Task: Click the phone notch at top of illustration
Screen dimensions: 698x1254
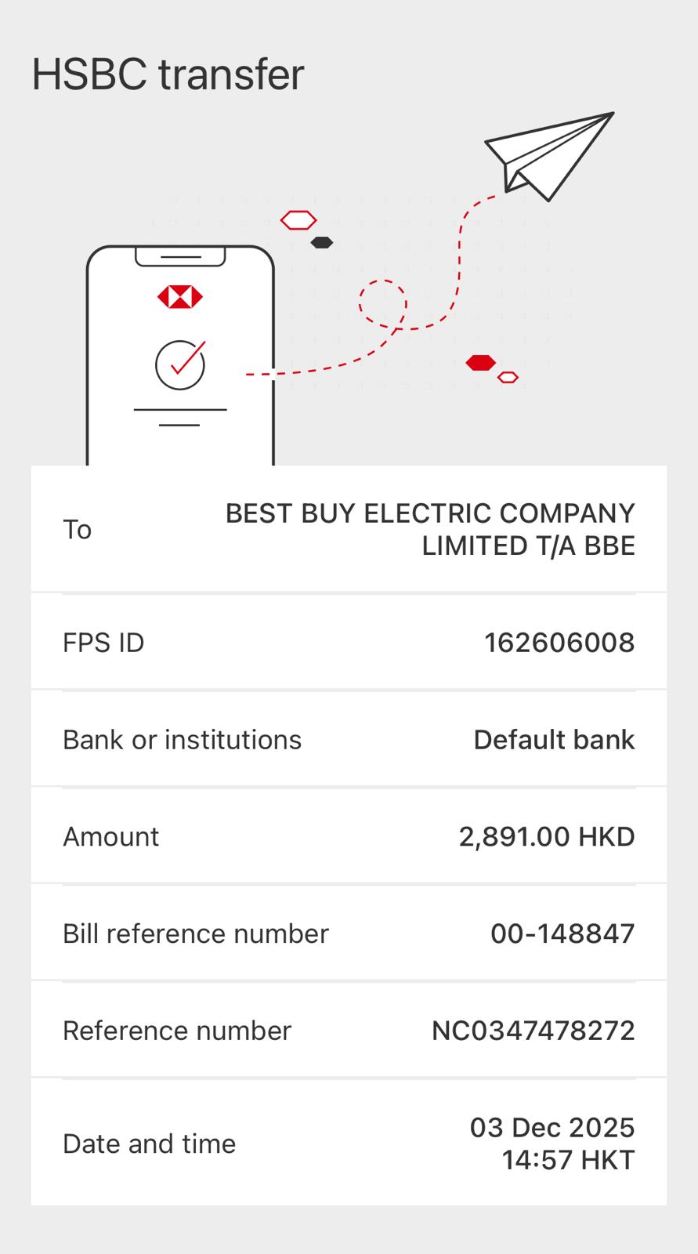Action: pos(180,256)
